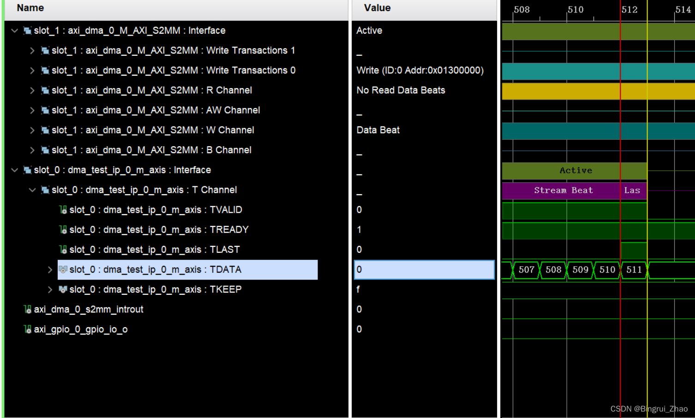Click the Stream Beat waveform segment

tap(563, 190)
